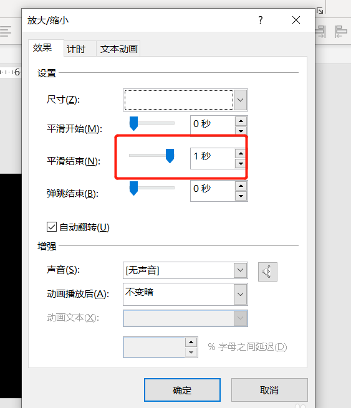Decrease the 平滑开始 seconds with down arrow
The image size is (351, 408).
(x=241, y=131)
